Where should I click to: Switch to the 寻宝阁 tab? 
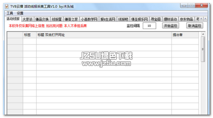156,19
